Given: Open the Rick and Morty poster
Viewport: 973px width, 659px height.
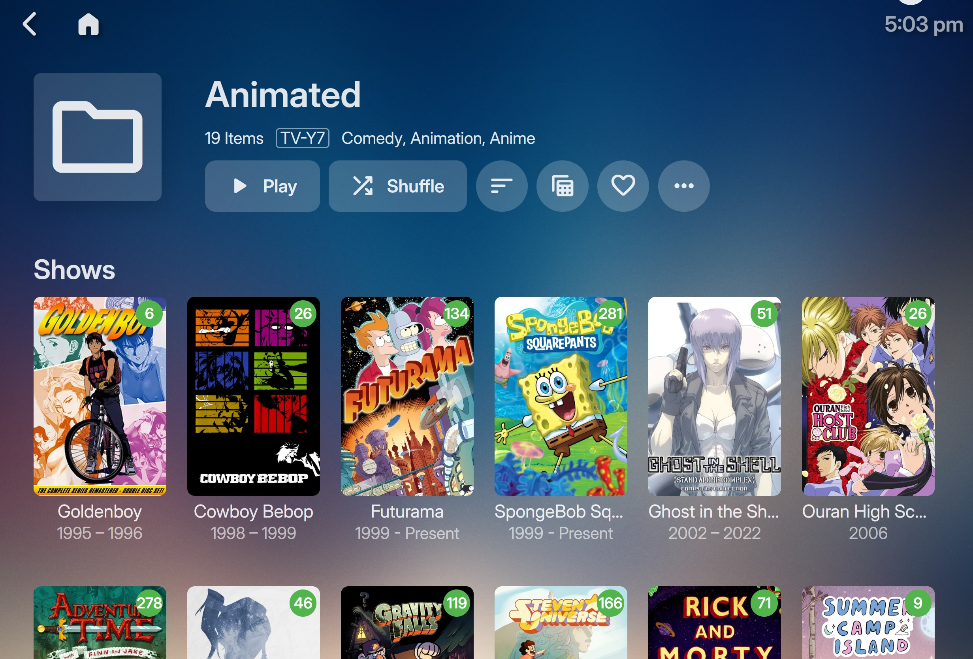Looking at the screenshot, I should pyautogui.click(x=714, y=623).
